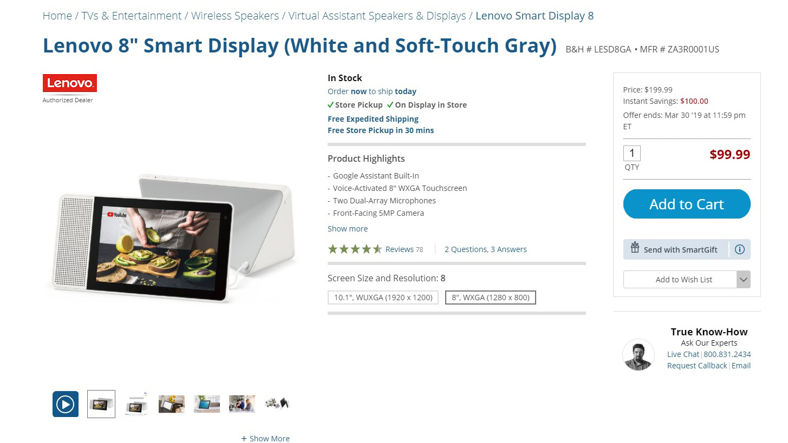Expand Show More thumbnails below gallery
Screen dimensions: 788x443
tap(265, 439)
